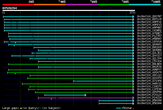Open the UniRef100_P12357 hit label
Viewport: 163px width, 110px height.
[x=149, y=36]
